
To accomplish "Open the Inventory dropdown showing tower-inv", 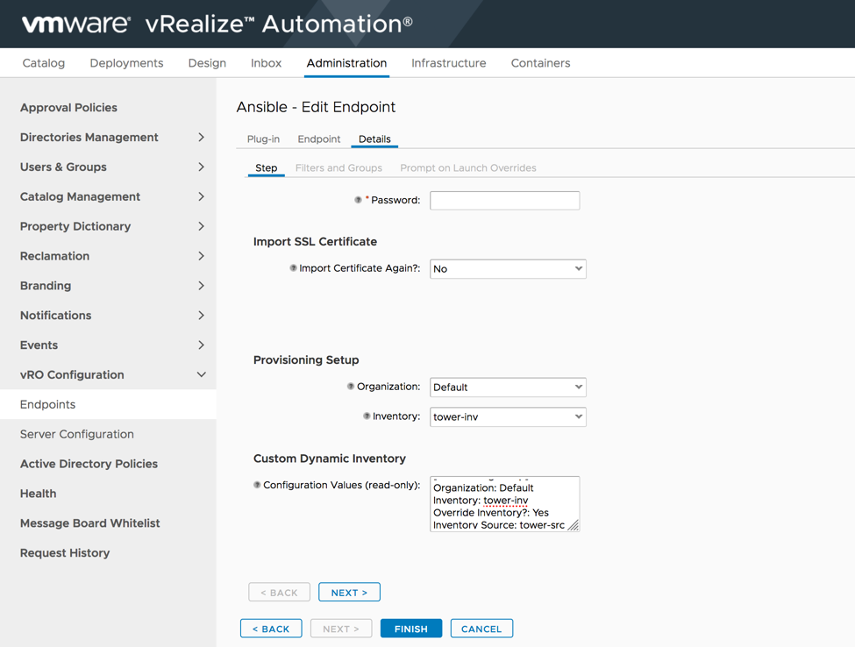I will coord(508,417).
